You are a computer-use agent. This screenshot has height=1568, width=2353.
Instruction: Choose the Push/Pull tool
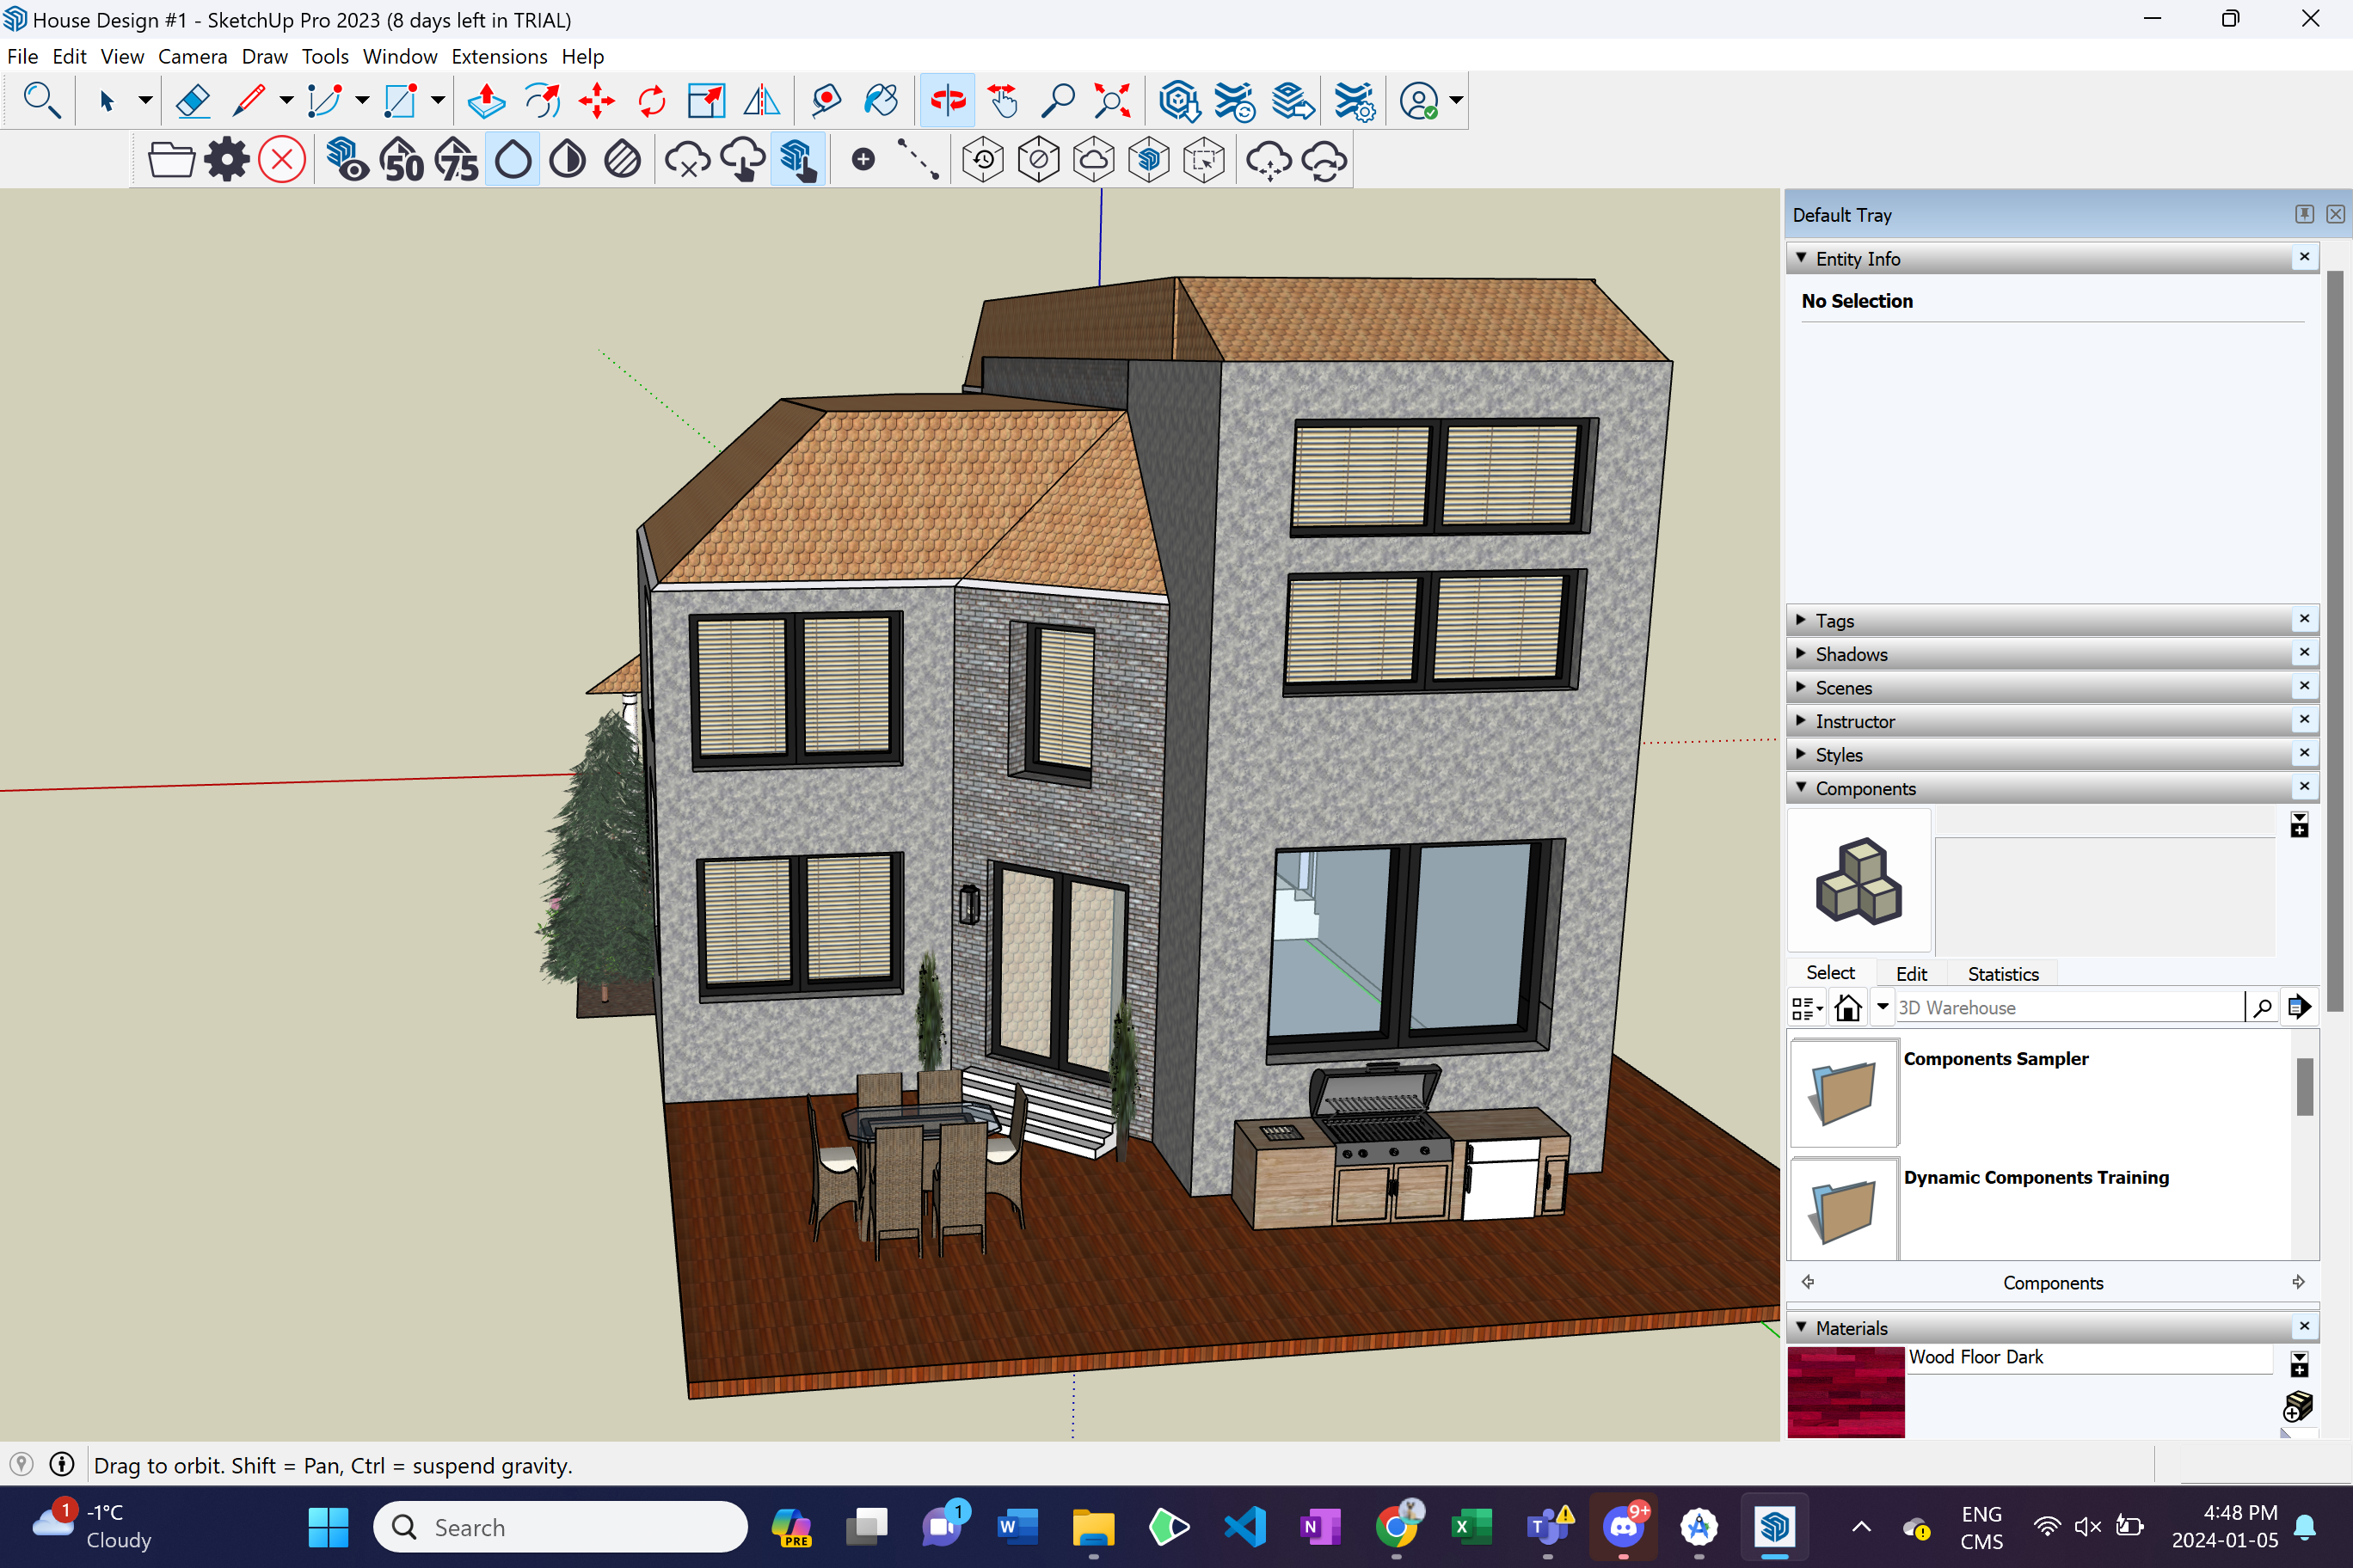point(486,101)
